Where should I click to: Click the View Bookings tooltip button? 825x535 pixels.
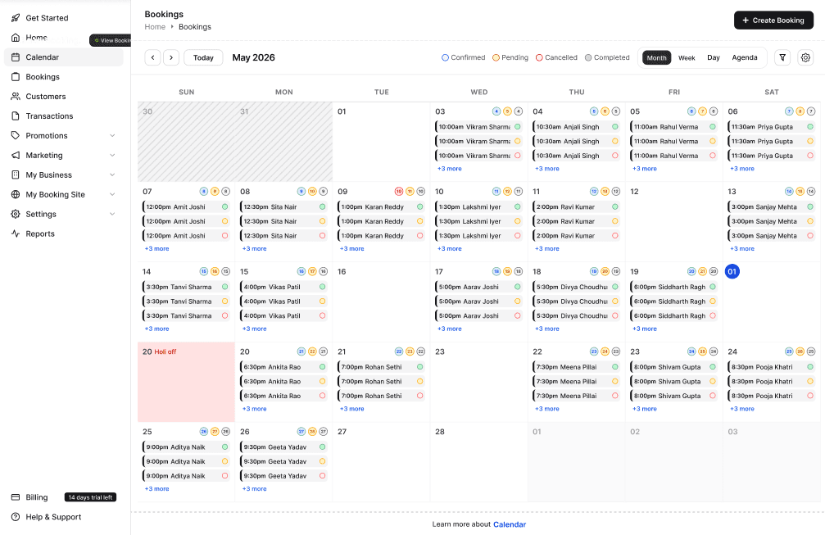(111, 40)
